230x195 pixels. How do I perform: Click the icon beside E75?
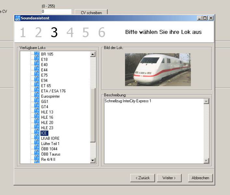pyautogui.click(x=37, y=75)
